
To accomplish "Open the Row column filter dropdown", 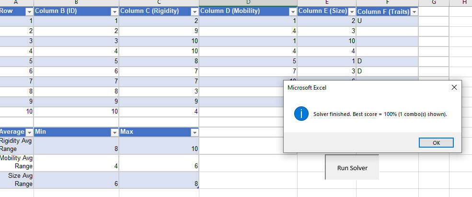I will pos(28,12).
